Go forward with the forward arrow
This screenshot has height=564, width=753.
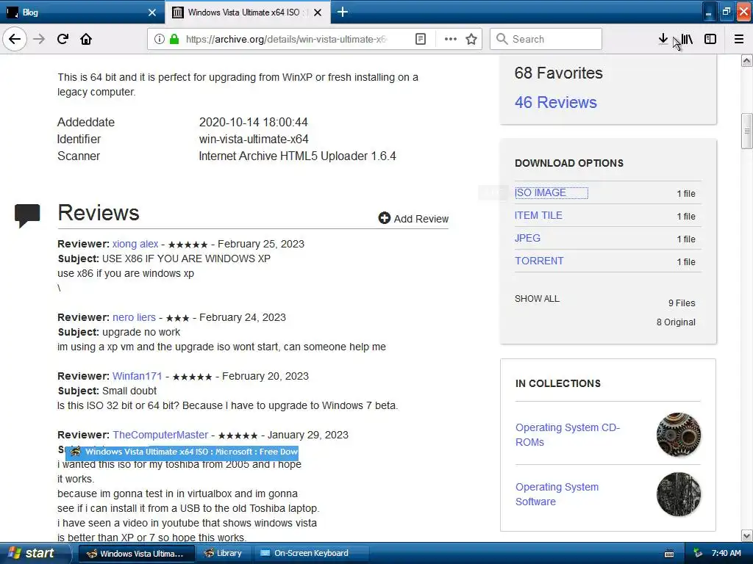(39, 39)
